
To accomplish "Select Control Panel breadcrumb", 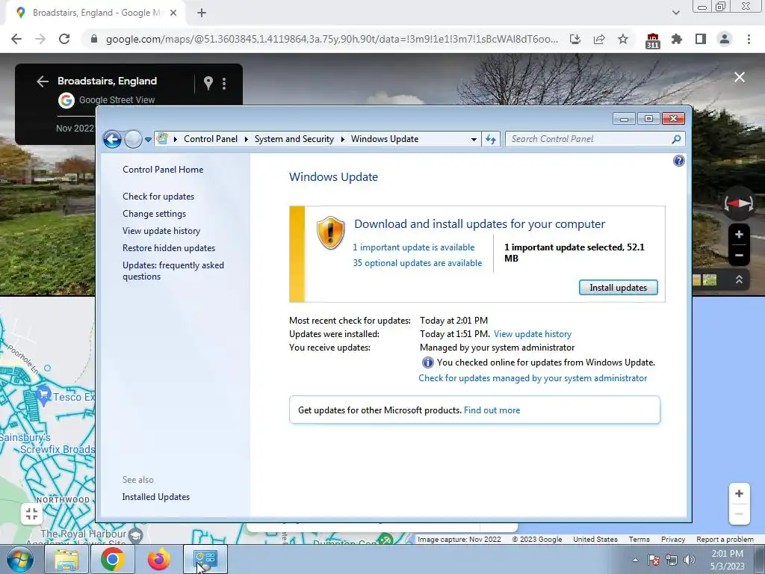I will click(x=211, y=139).
